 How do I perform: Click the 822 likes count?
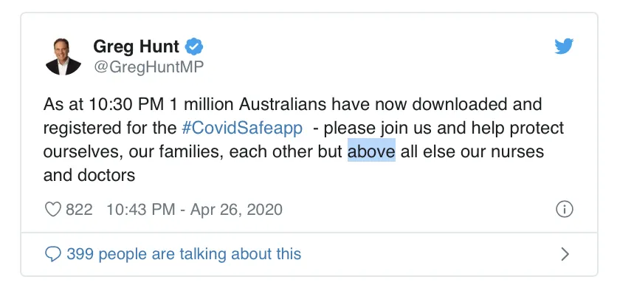(79, 210)
